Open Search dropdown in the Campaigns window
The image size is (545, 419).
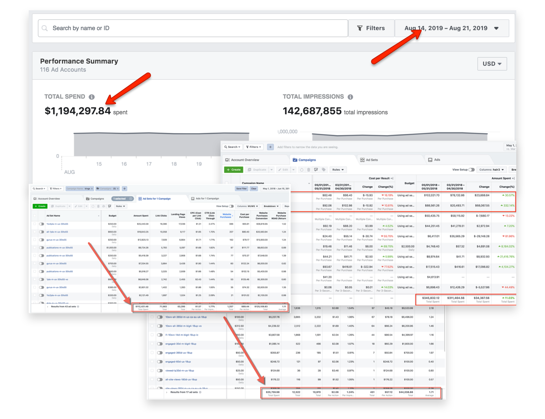pos(232,147)
